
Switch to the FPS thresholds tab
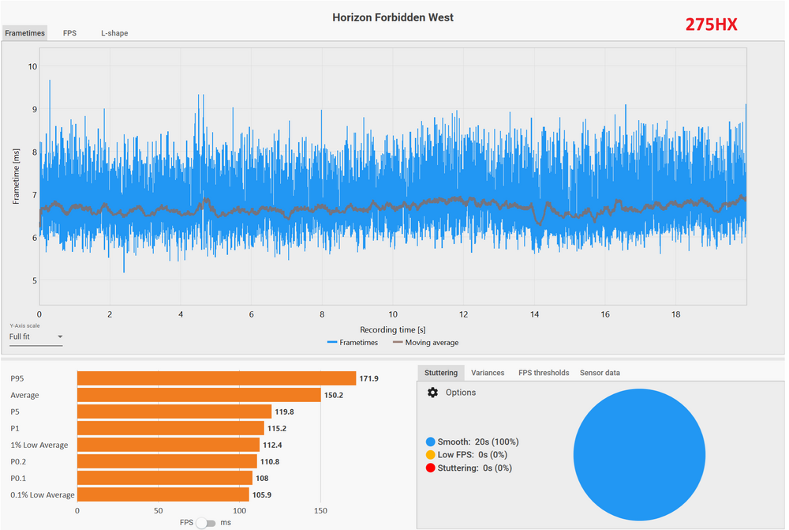click(544, 373)
